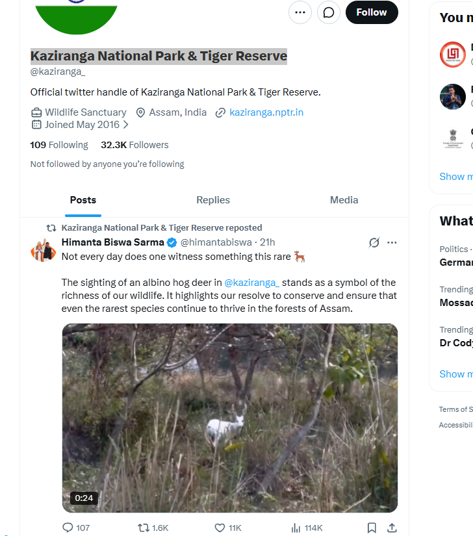Click the link chain icon beside website
The image size is (473, 536).
point(220,112)
